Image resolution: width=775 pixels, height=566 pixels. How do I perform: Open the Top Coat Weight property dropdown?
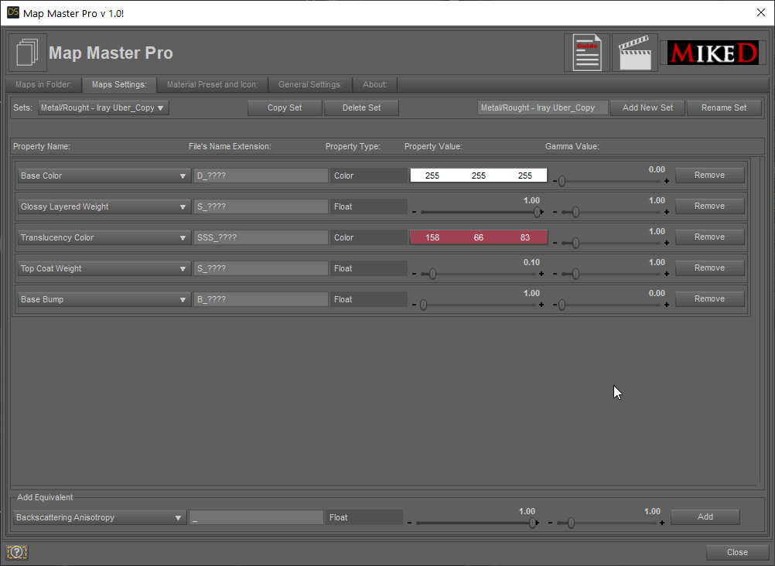[104, 268]
